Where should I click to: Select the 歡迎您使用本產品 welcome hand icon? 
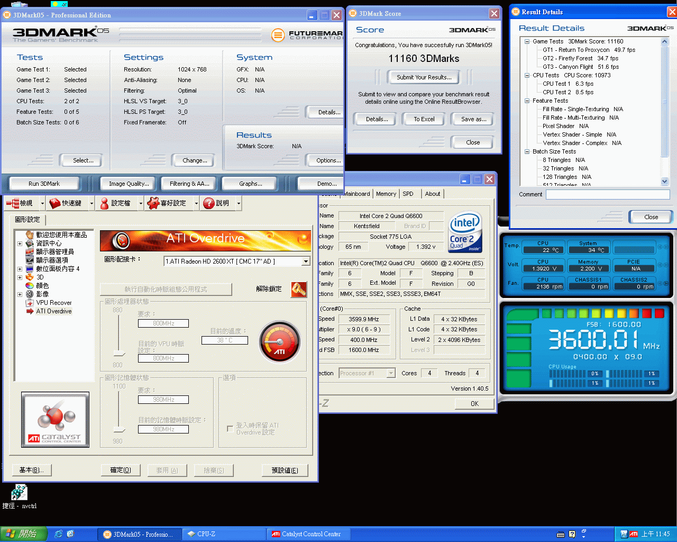pyautogui.click(x=30, y=235)
